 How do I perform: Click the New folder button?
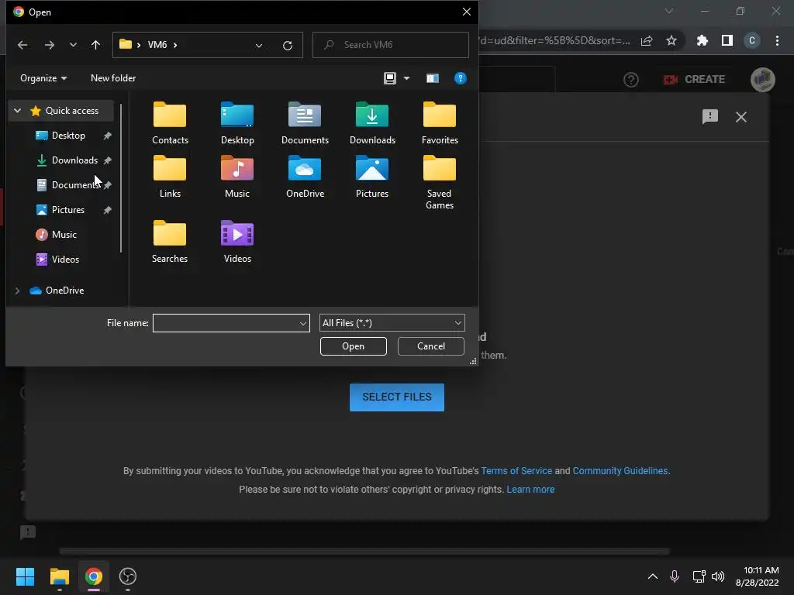pyautogui.click(x=113, y=78)
